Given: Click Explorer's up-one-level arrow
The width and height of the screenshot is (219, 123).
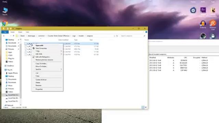Looking at the screenshot, I should point(14,36).
